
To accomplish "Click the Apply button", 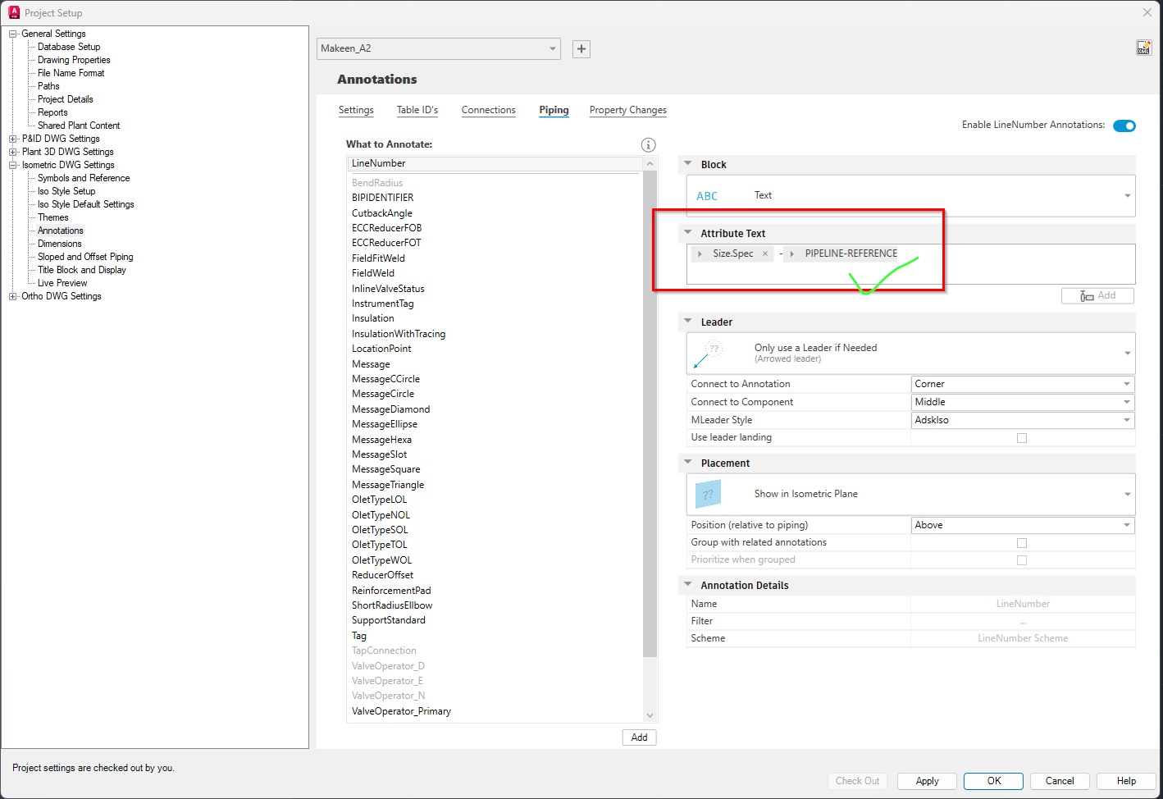I will point(927,781).
